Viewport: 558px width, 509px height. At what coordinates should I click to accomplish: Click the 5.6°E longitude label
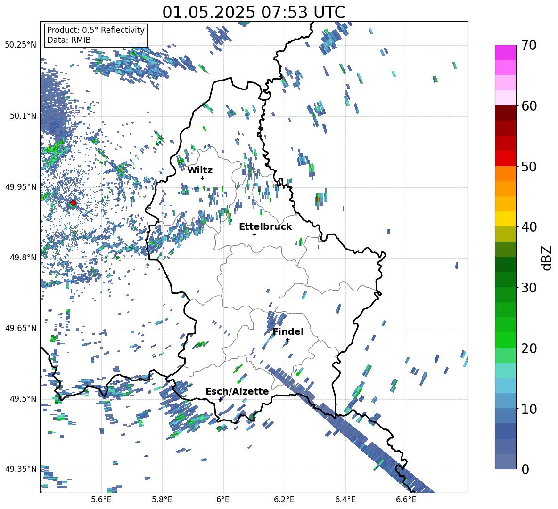tap(101, 500)
